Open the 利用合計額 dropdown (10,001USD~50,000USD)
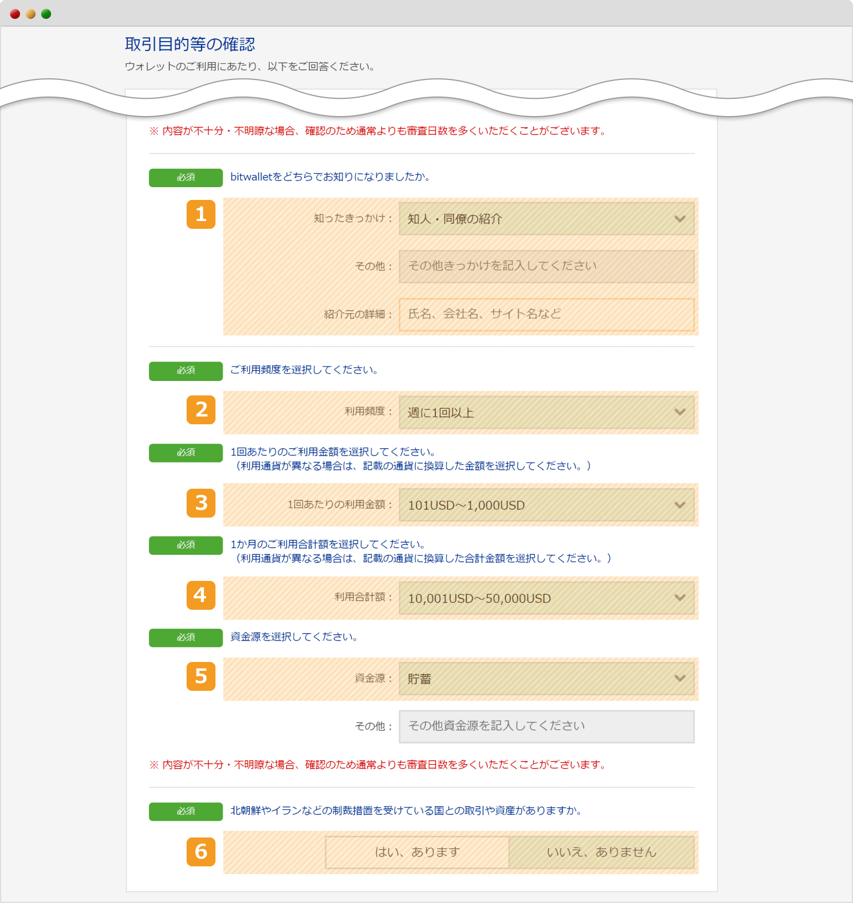The image size is (853, 903). point(546,598)
